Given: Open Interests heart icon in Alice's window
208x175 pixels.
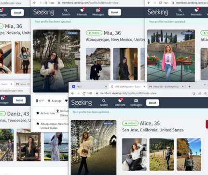Looking at the screenshot, I should point(120,102).
